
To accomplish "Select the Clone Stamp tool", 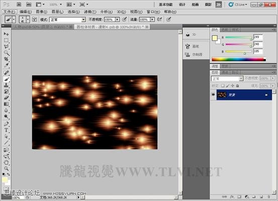I will (x=7, y=85).
